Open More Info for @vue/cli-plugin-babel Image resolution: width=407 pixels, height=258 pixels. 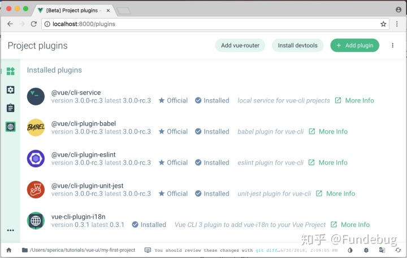click(328, 131)
